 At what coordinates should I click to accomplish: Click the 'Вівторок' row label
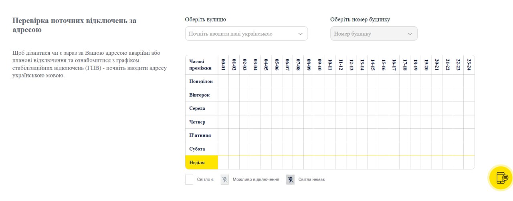click(x=200, y=95)
